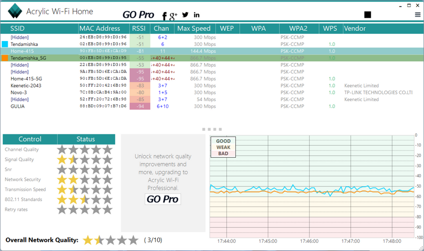Viewport: 424px width, 251px height.
Task: Select the Keenetic-2043 network
Action: click(x=26, y=86)
